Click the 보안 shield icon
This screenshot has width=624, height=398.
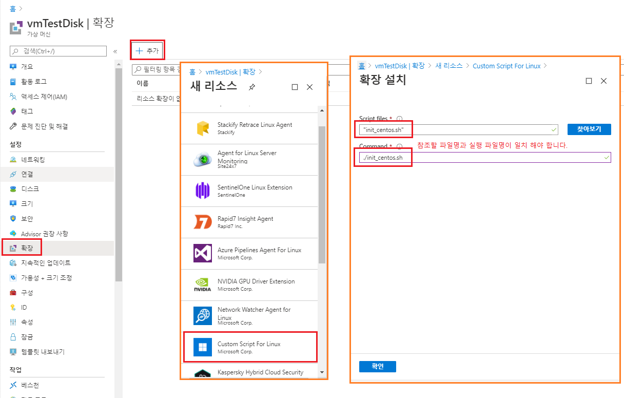coord(13,219)
